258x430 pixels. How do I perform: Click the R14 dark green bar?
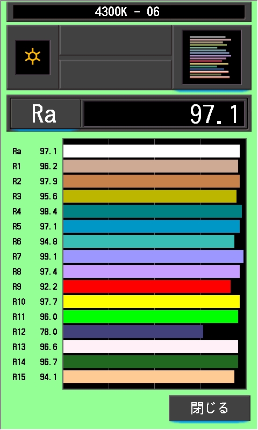pyautogui.click(x=150, y=362)
